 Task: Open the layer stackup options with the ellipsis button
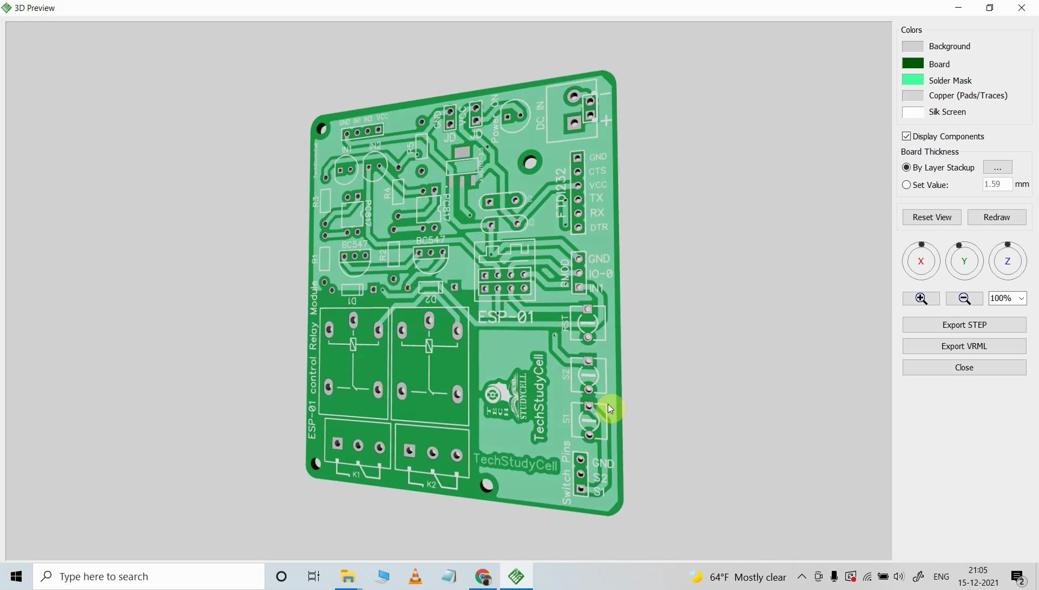(x=997, y=167)
